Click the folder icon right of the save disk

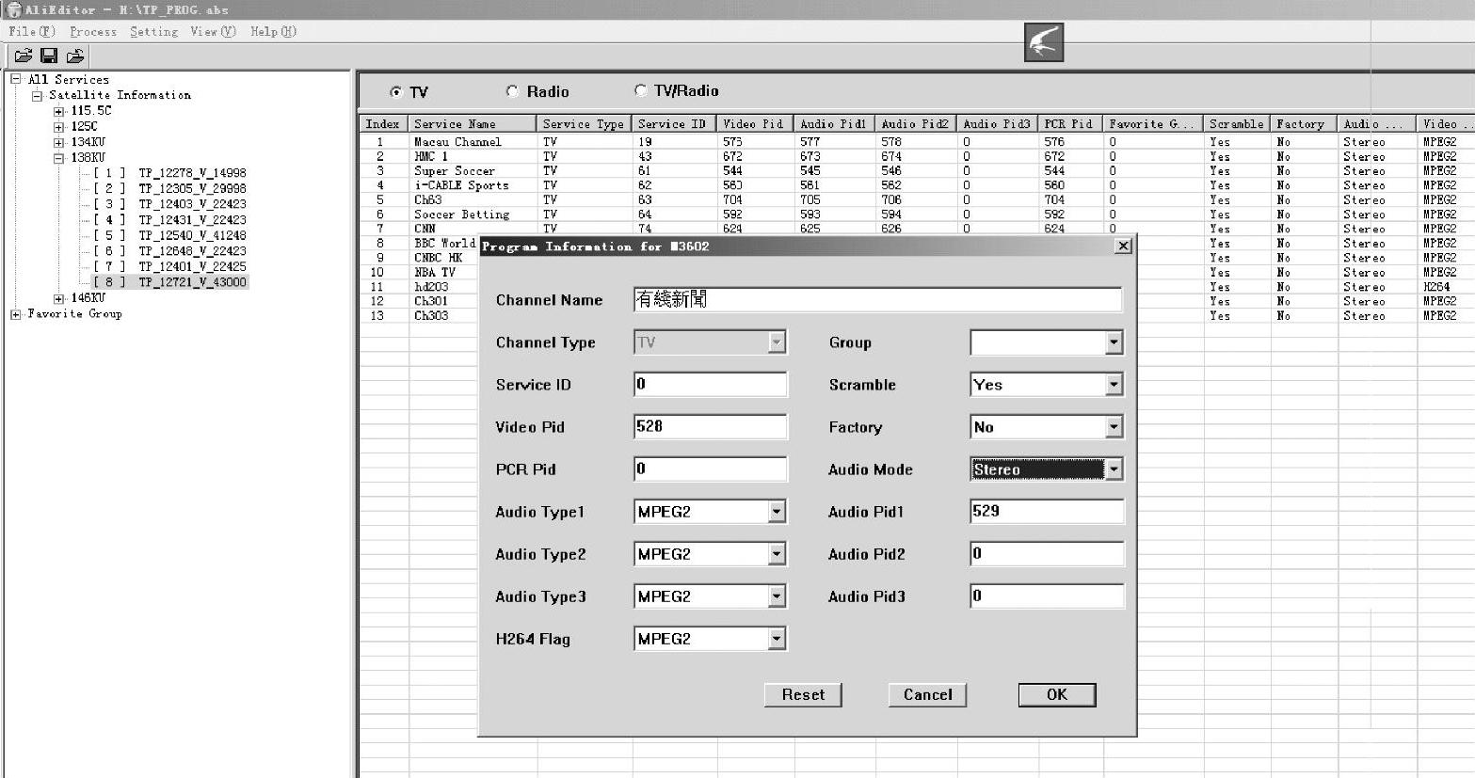[x=75, y=56]
